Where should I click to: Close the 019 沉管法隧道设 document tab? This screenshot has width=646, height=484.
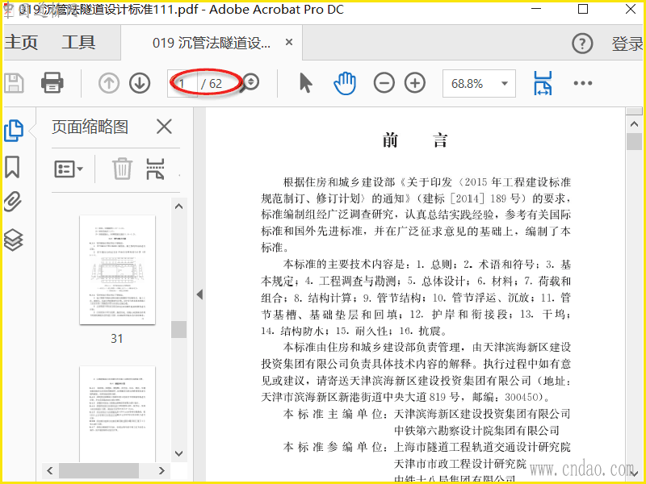pos(289,42)
